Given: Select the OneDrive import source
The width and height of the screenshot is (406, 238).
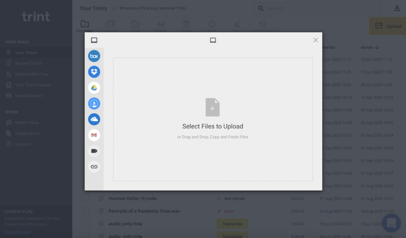Looking at the screenshot, I should click(94, 119).
